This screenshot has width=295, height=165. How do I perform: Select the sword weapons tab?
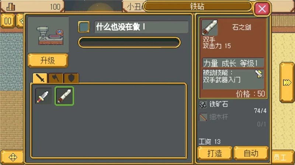(x=40, y=78)
